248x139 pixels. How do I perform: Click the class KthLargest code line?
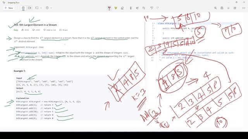[x=169, y=24]
